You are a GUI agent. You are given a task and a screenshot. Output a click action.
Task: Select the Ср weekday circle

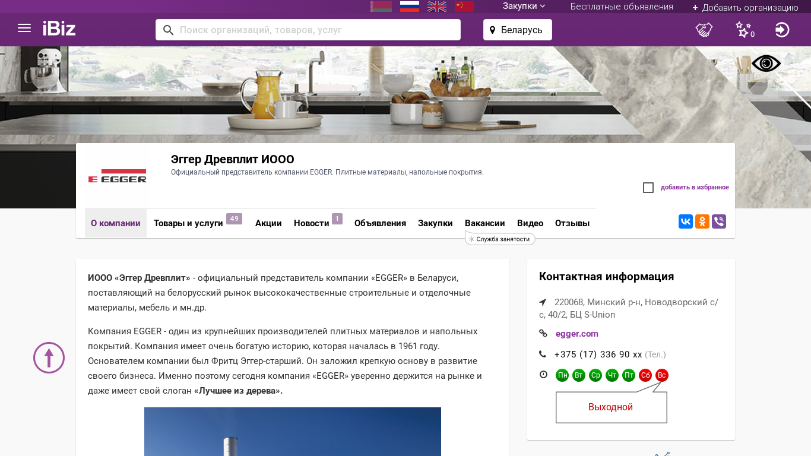[x=595, y=375]
